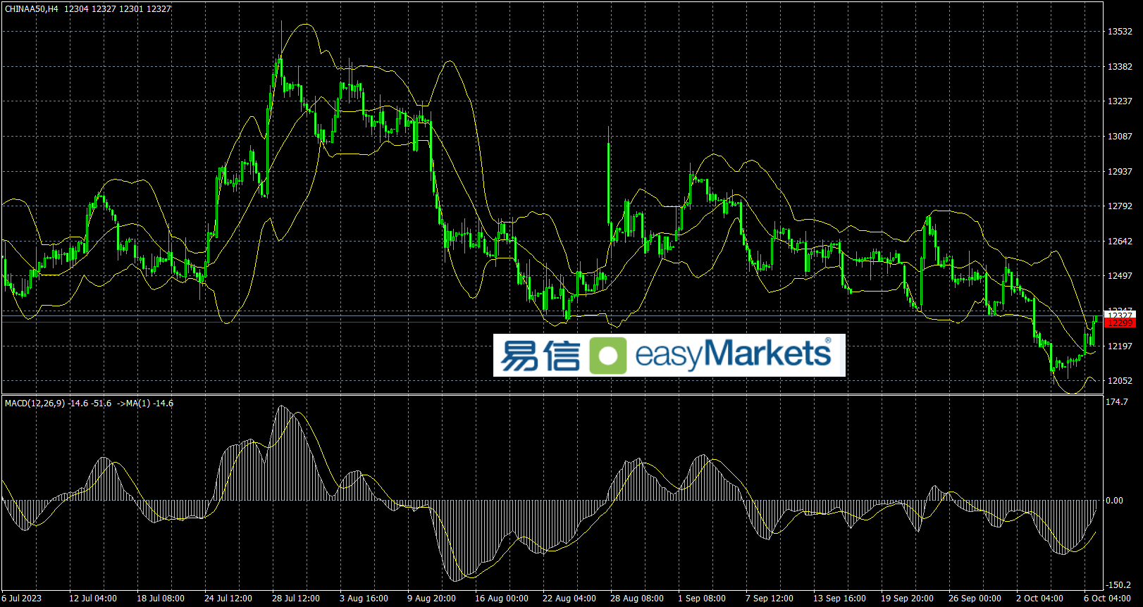Click the 13532 price axis label
Image resolution: width=1143 pixels, height=607 pixels.
coord(1120,32)
